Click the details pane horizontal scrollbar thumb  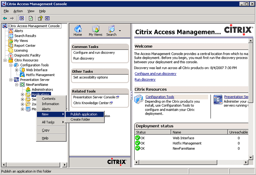coord(178,162)
